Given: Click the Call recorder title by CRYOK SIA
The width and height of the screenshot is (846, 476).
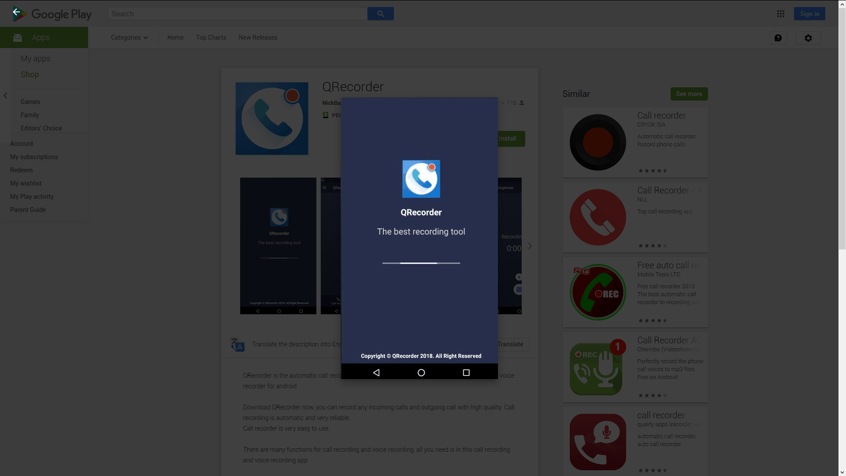Looking at the screenshot, I should [661, 115].
